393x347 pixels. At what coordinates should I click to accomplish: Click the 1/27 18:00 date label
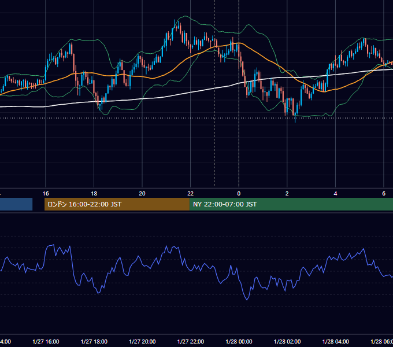94,341
